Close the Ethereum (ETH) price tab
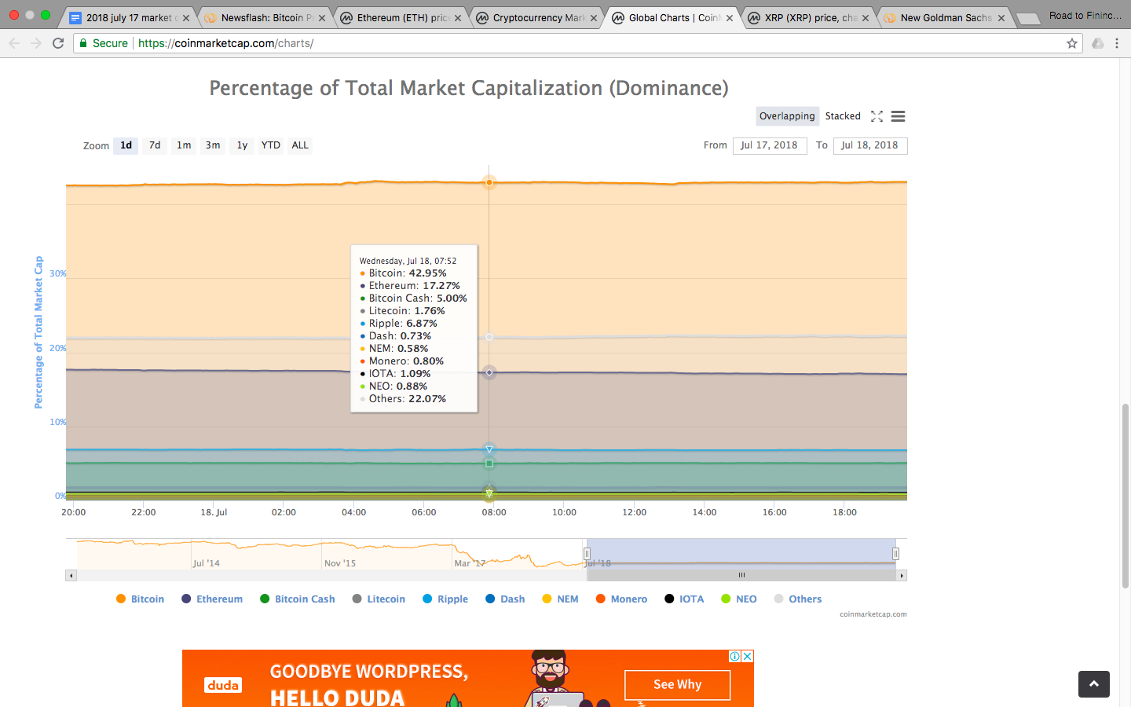The image size is (1131, 707). point(458,18)
